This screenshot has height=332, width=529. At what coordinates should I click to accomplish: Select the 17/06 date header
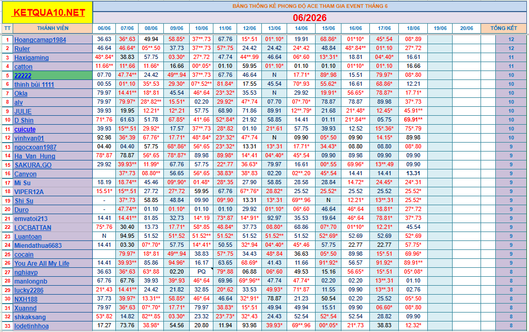coord(384,28)
